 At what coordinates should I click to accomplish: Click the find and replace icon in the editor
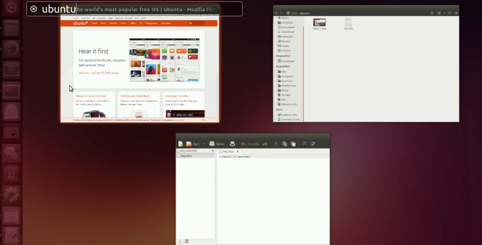click(313, 144)
